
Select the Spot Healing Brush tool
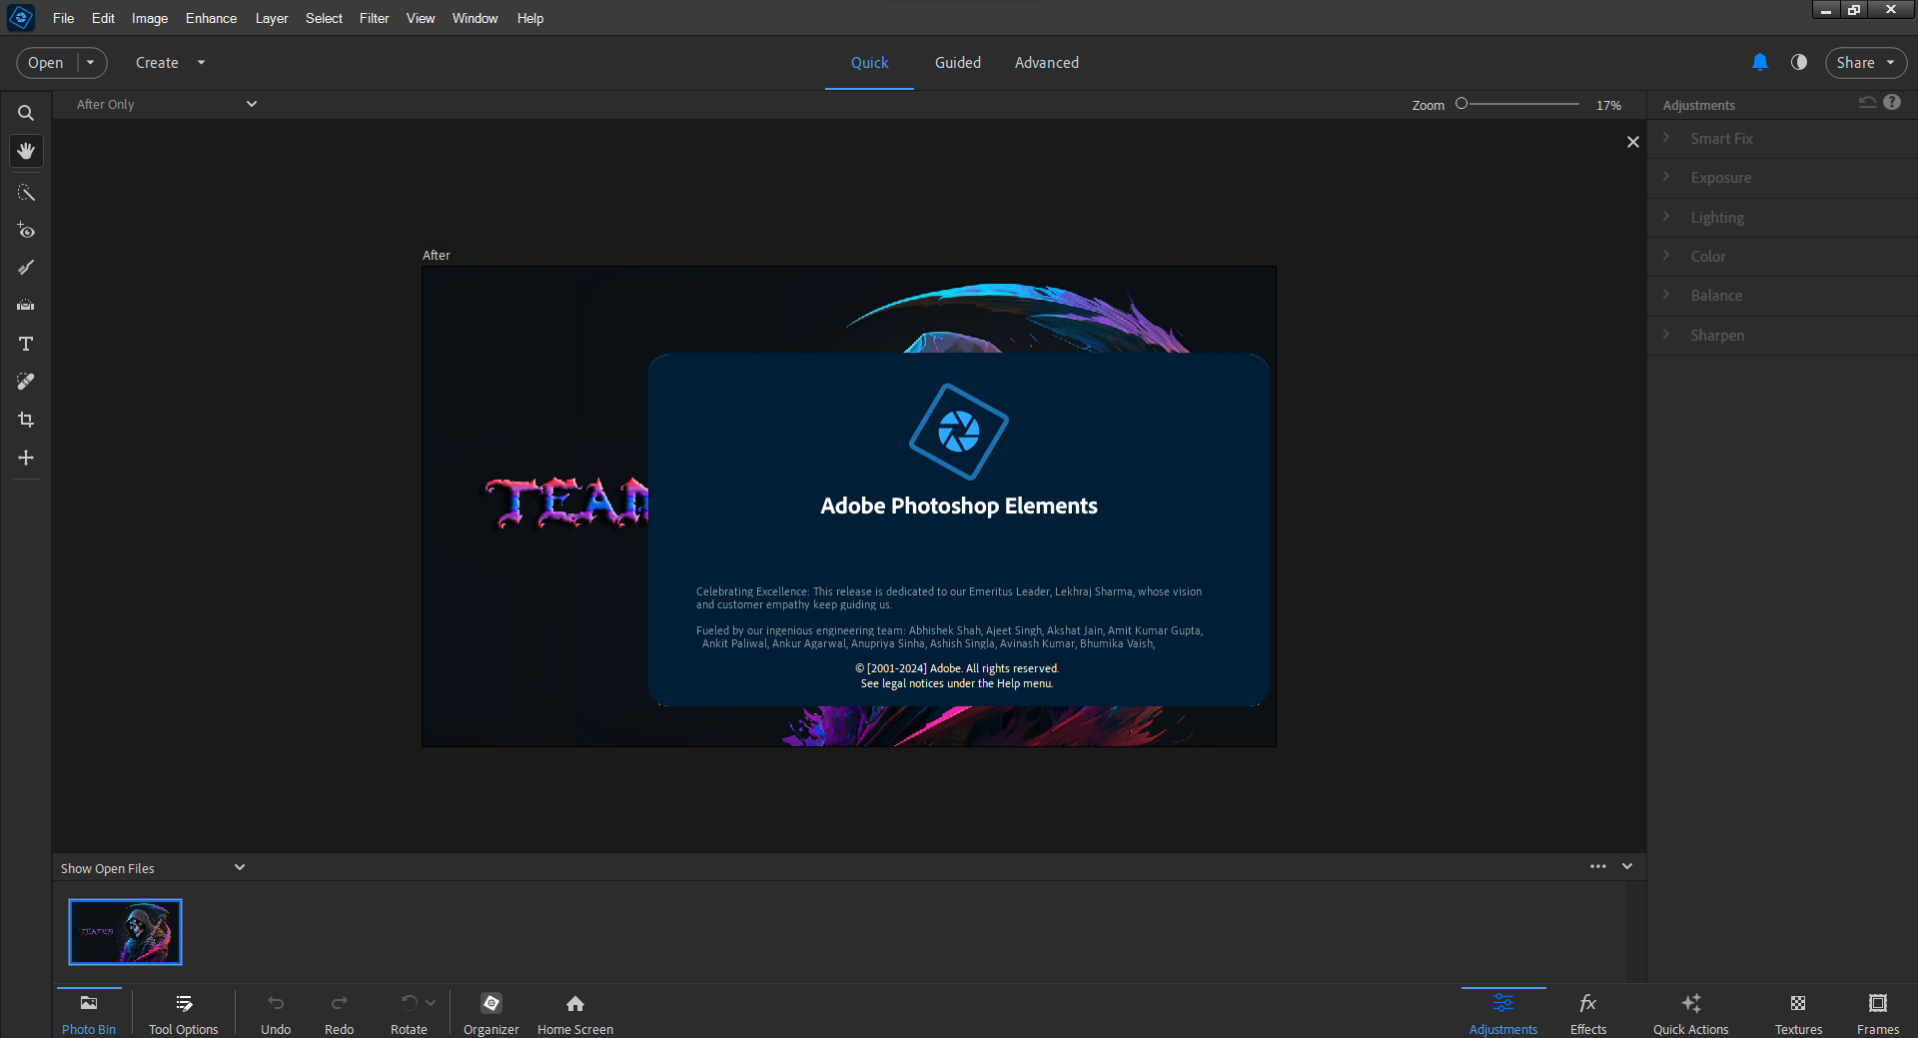click(26, 382)
